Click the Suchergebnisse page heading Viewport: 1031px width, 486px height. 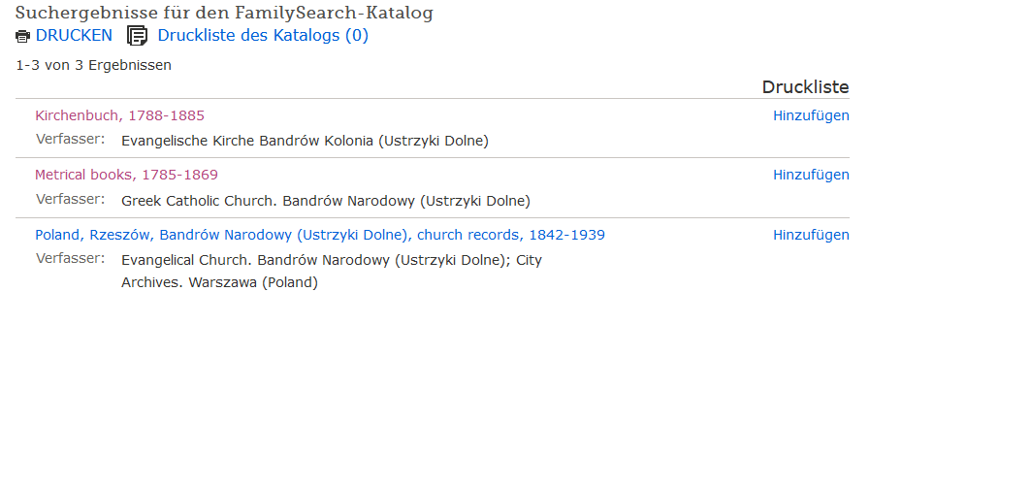[x=224, y=13]
